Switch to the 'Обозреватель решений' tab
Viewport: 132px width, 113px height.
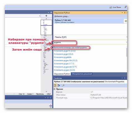pos(82,74)
